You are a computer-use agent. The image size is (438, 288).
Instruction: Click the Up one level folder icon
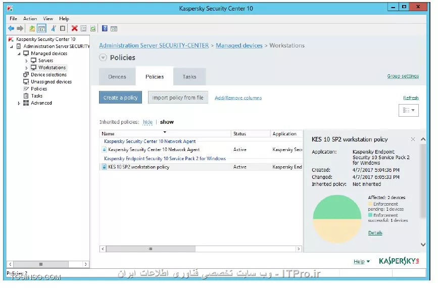click(32, 28)
